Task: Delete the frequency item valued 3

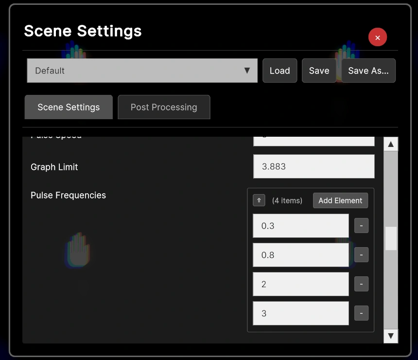Action: point(361,313)
